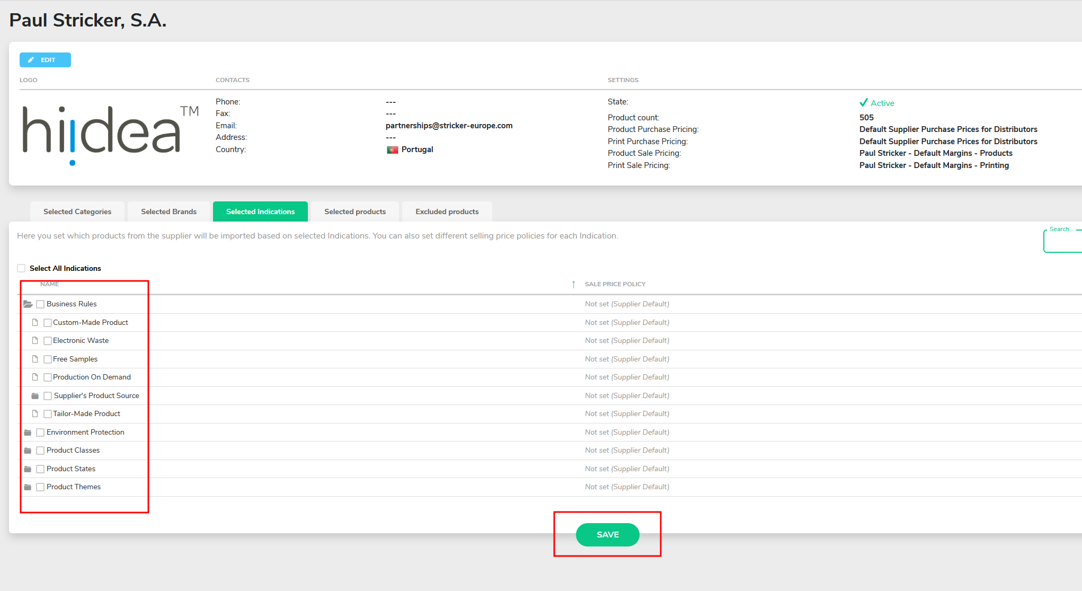
Task: Check the Tailor-Made Product checkbox
Action: click(48, 414)
